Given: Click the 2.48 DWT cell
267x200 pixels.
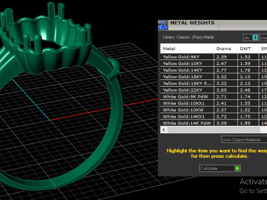Looking at the screenshot, I should point(248,90).
